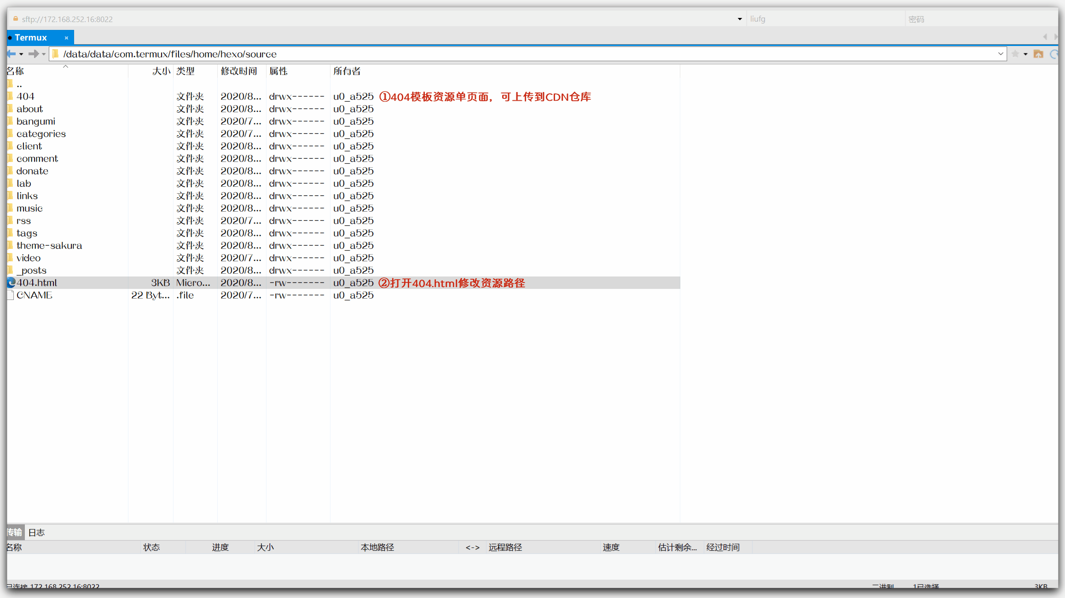Viewport: 1065px width, 598px height.
Task: Click the bookmark star icon
Action: [1015, 54]
